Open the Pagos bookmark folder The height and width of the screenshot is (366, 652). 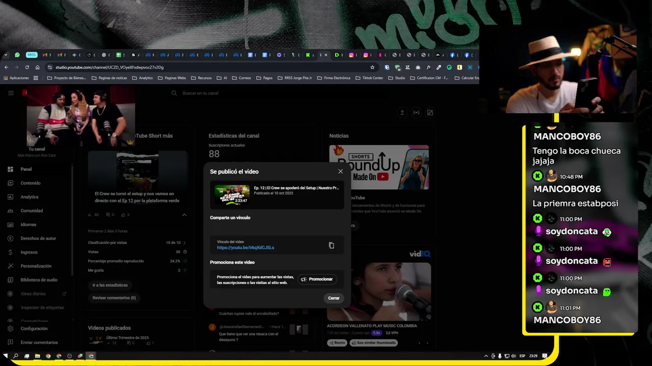[x=264, y=78]
